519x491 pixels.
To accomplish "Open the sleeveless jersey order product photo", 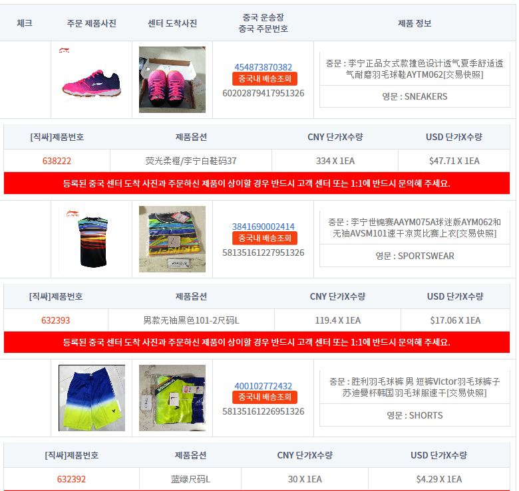I will click(x=92, y=239).
